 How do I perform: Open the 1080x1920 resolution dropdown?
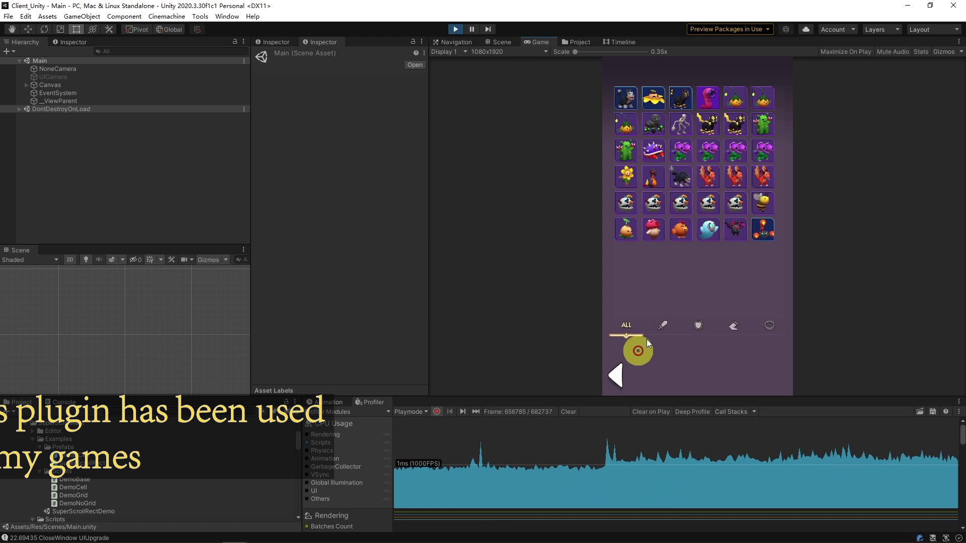tap(509, 51)
